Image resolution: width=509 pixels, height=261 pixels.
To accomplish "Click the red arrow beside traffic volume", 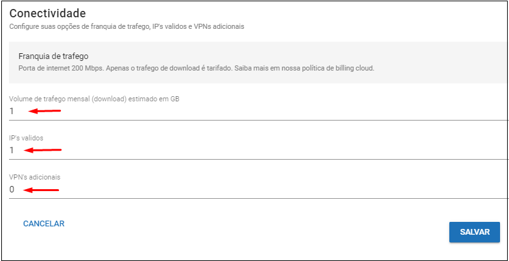I will (44, 111).
